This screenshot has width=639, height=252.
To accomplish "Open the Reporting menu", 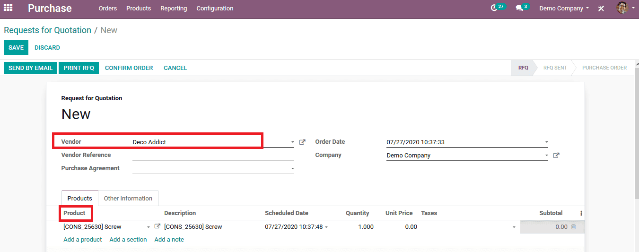I will [x=174, y=9].
